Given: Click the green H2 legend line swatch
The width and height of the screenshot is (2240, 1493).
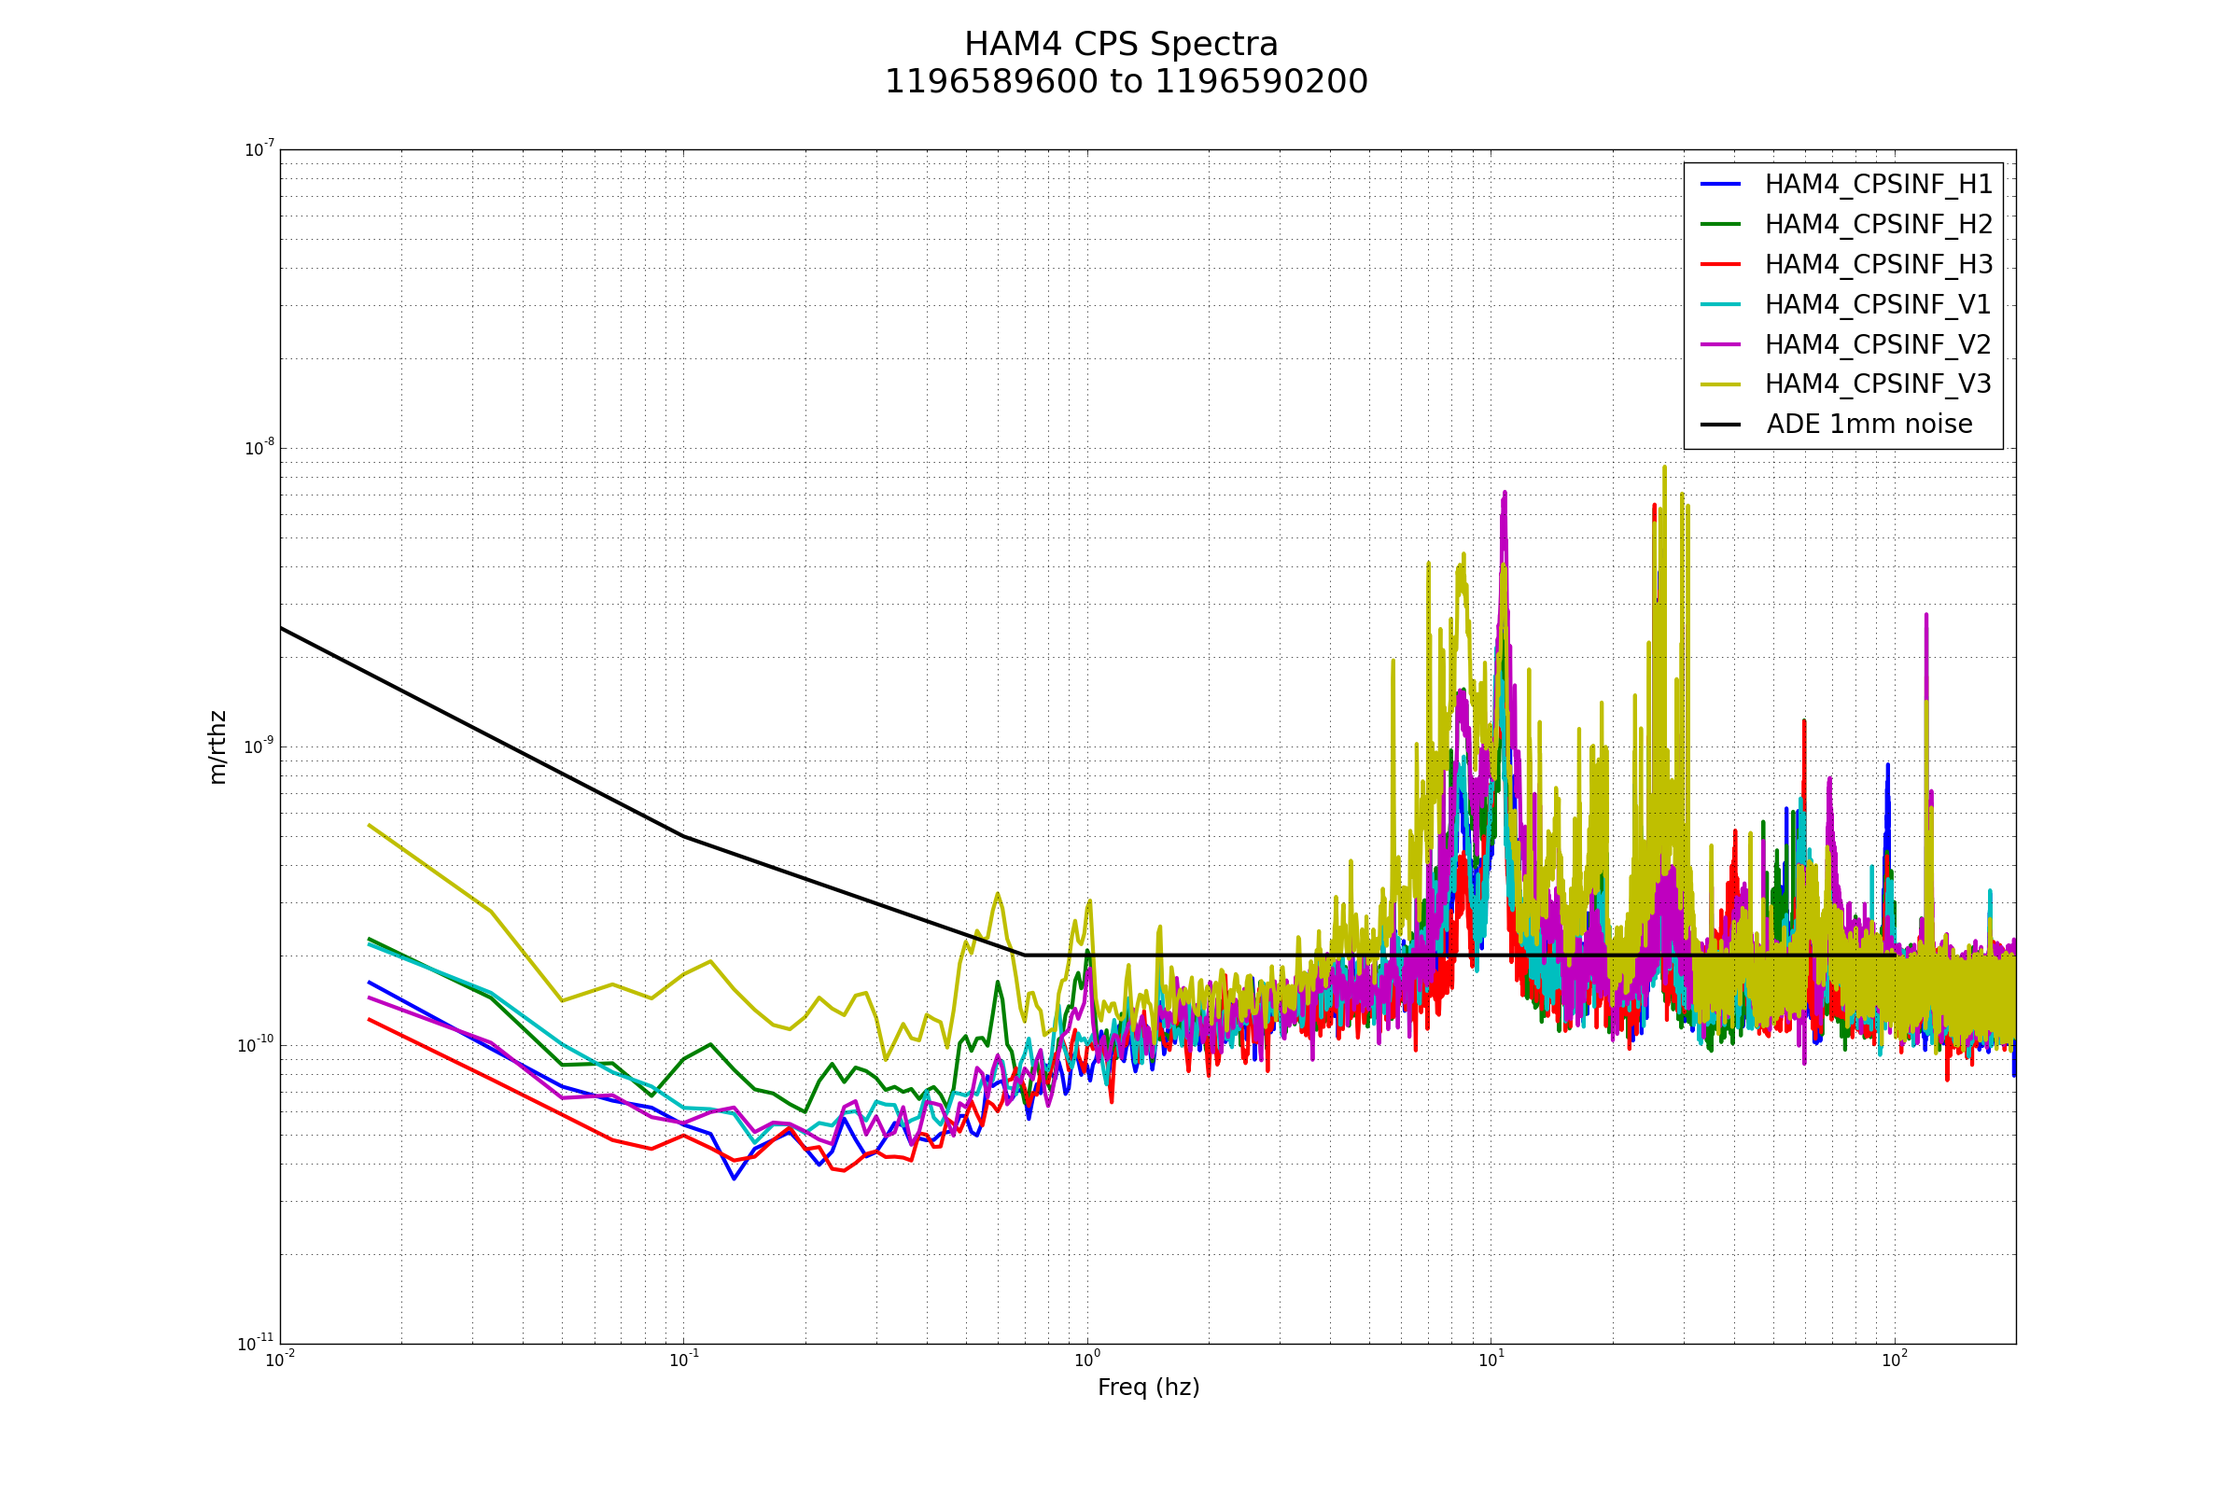Looking at the screenshot, I should click(1720, 224).
